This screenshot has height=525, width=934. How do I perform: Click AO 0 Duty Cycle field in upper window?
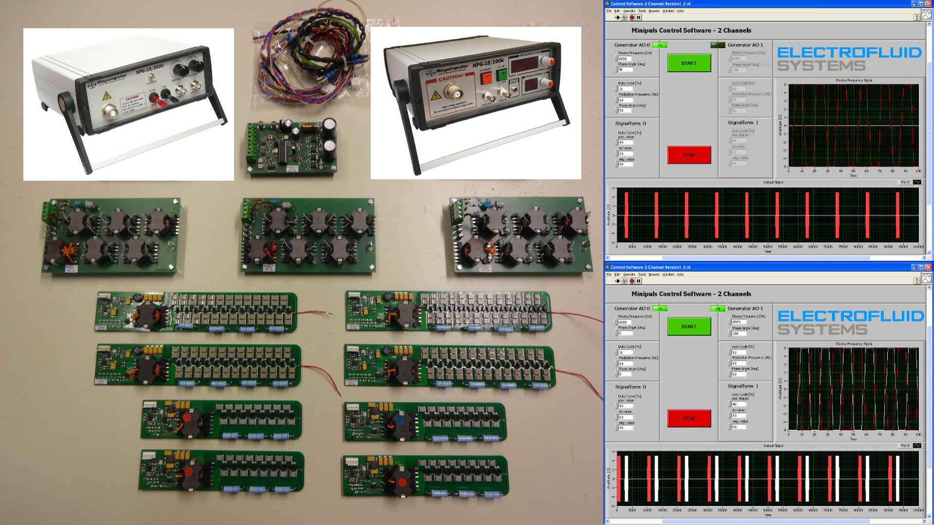(x=626, y=89)
